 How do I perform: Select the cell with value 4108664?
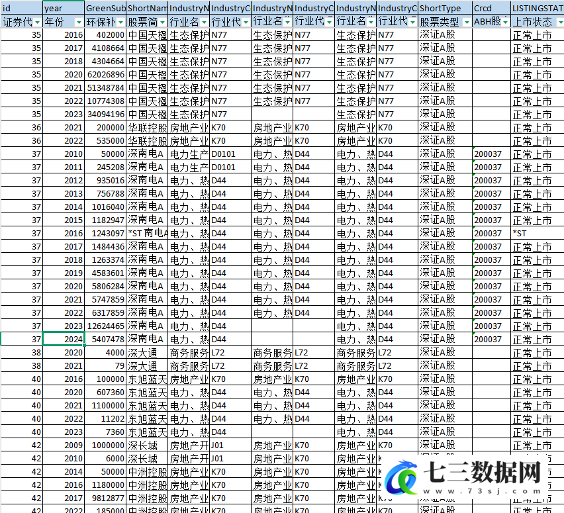click(x=105, y=48)
